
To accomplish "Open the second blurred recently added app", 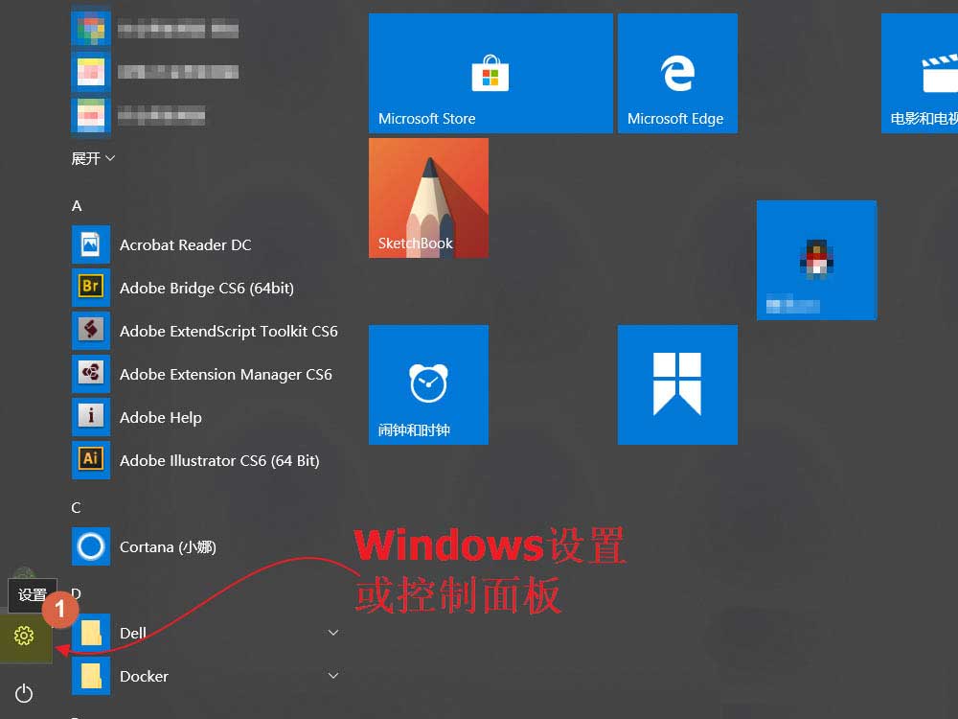I will pos(156,72).
